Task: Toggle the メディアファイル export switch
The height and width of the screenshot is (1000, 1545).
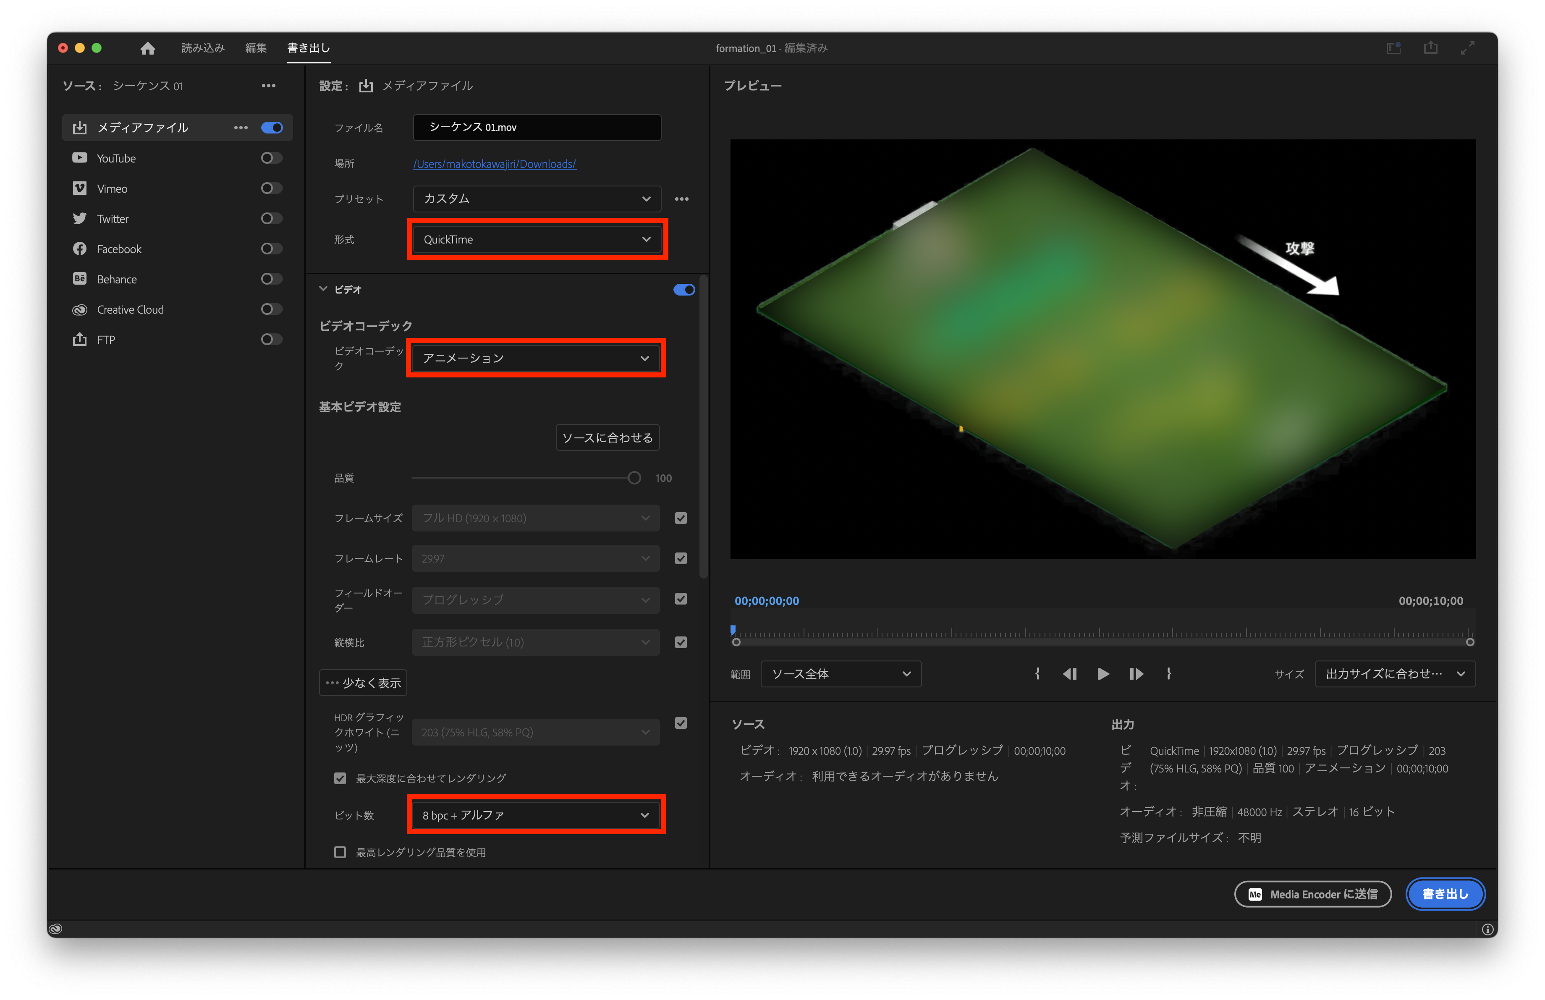Action: [x=272, y=127]
